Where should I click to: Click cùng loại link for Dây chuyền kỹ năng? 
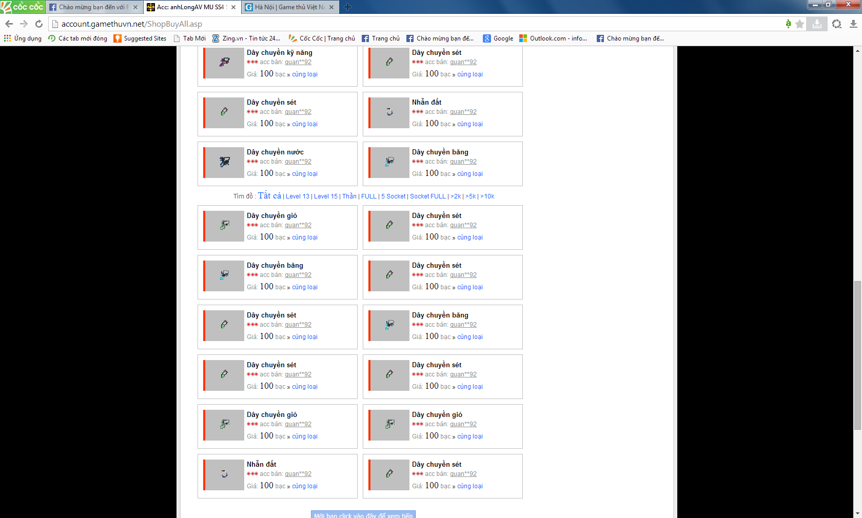click(x=305, y=74)
